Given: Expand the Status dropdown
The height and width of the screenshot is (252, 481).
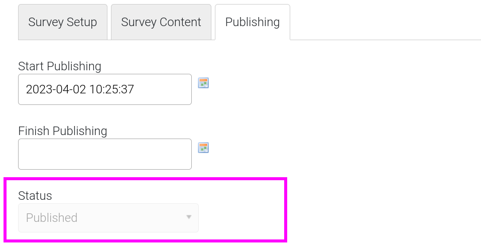Looking at the screenshot, I should coord(108,218).
